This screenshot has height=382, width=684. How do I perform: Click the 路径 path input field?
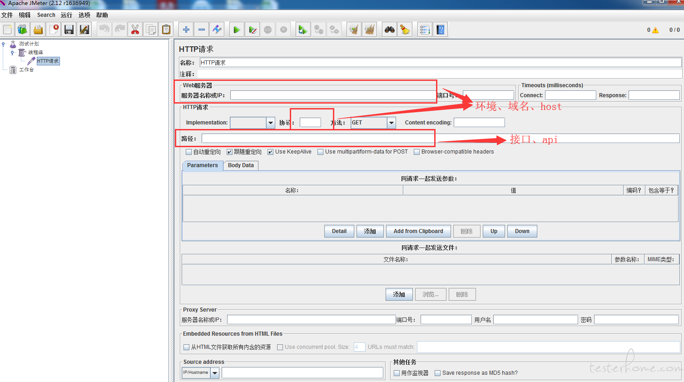[x=441, y=139]
